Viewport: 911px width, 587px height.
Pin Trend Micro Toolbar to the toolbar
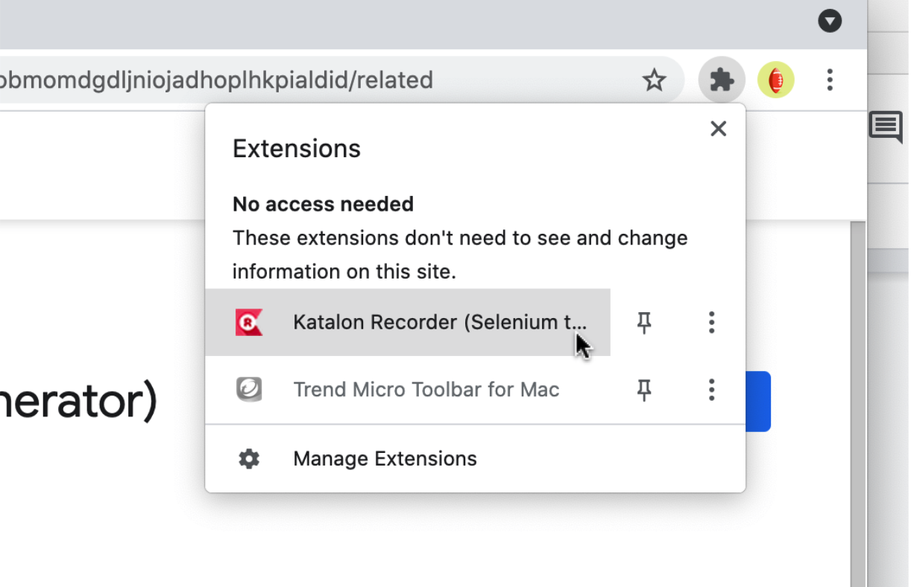644,390
